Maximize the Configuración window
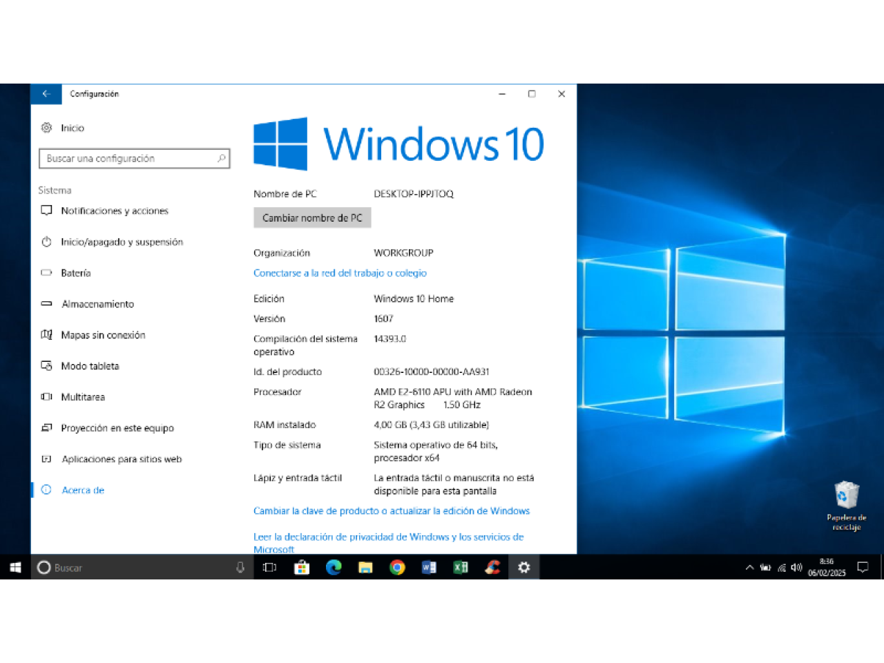 [x=532, y=94]
